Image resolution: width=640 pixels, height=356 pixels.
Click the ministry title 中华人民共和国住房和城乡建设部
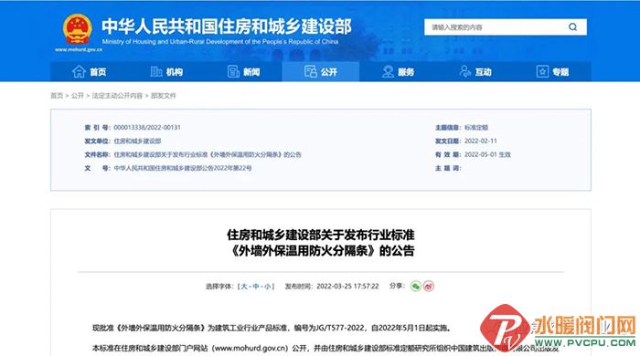point(227,26)
